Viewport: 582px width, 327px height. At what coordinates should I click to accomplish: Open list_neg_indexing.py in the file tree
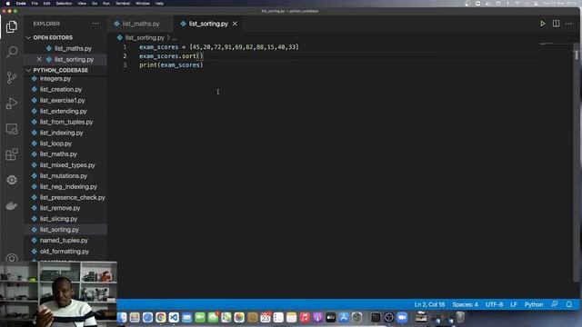[x=68, y=186]
